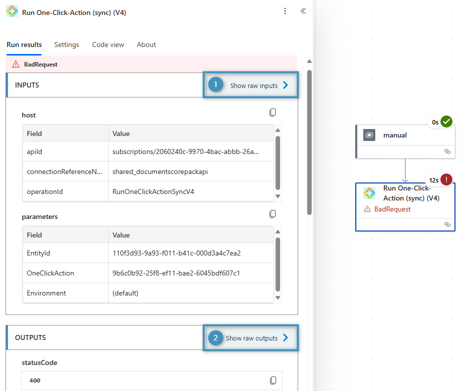Select the Run results tab
This screenshot has width=470, height=391.
[24, 44]
